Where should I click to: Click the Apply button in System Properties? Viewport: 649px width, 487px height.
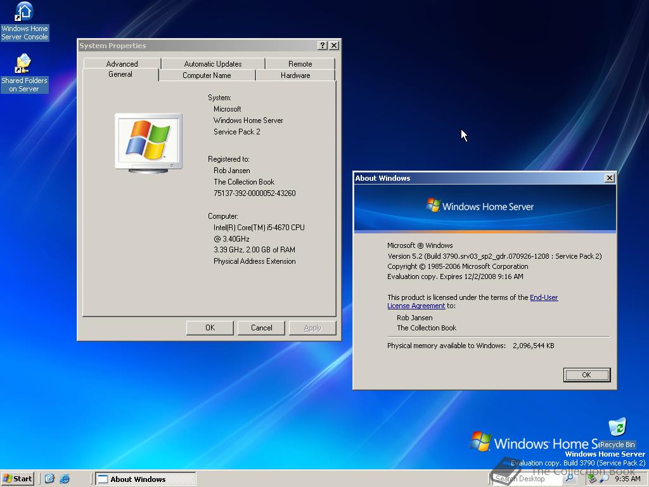(x=312, y=328)
